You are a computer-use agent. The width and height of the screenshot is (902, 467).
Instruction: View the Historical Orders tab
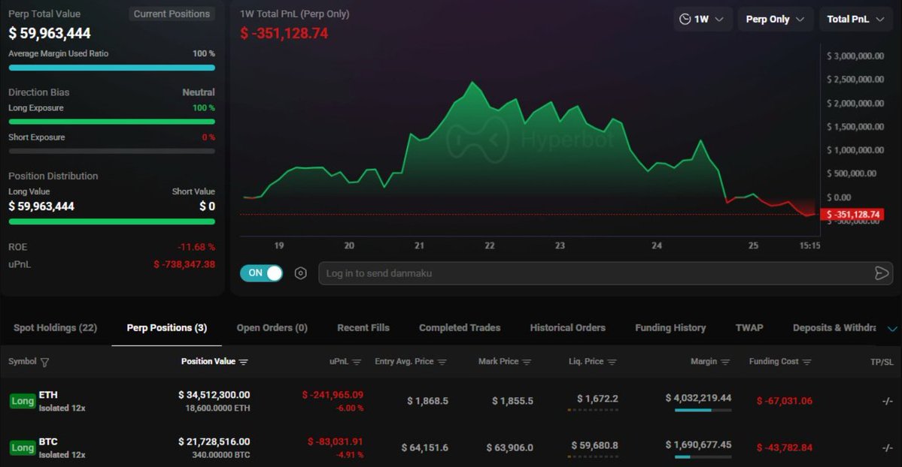[x=568, y=327]
